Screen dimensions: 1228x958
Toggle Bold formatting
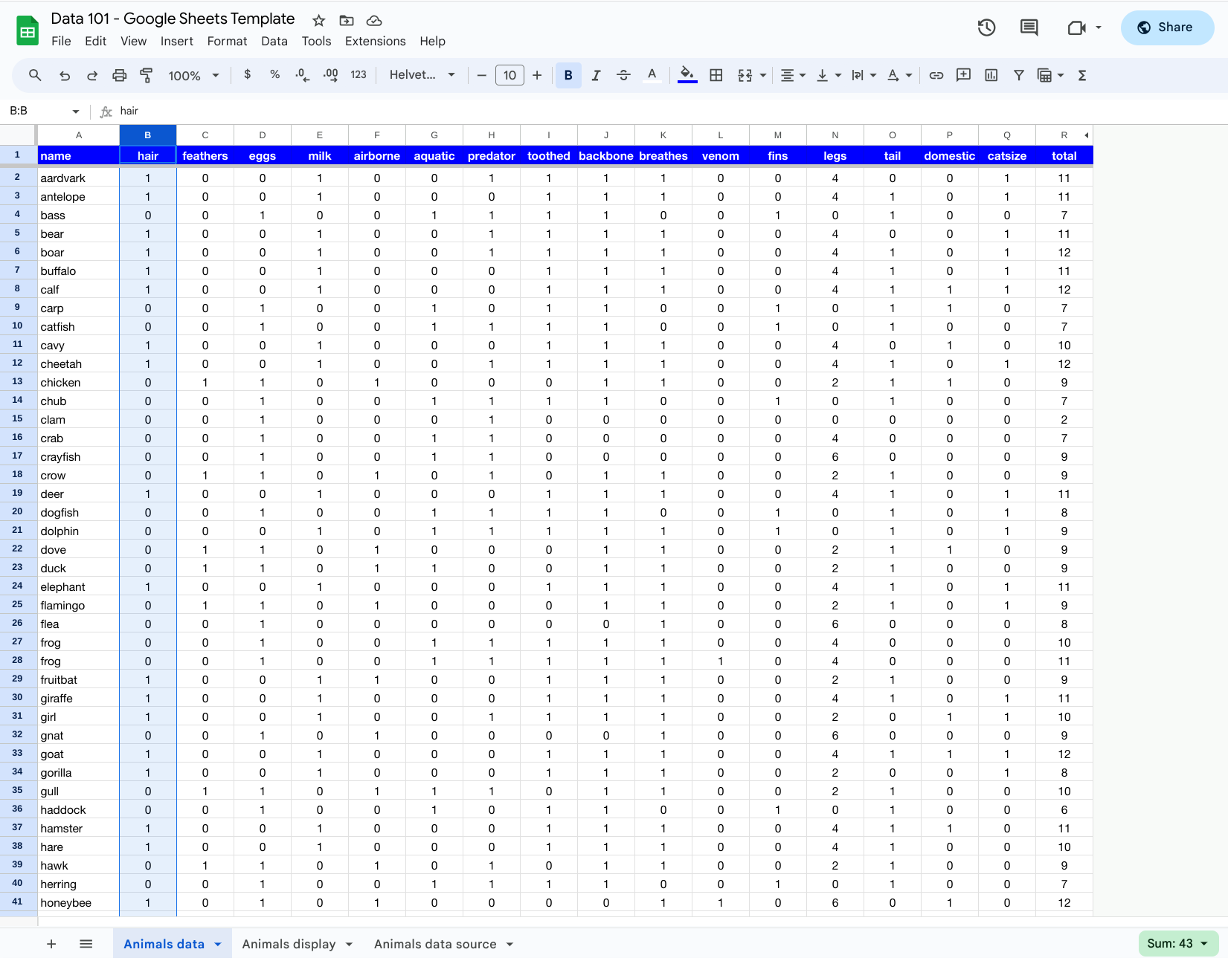click(x=568, y=75)
